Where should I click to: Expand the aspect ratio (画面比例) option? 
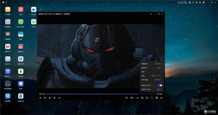[152, 64]
